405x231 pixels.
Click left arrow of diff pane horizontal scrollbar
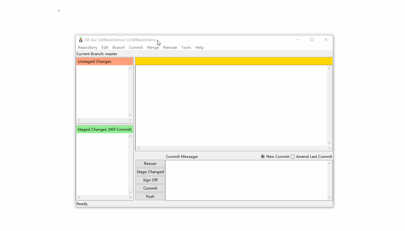coord(138,148)
